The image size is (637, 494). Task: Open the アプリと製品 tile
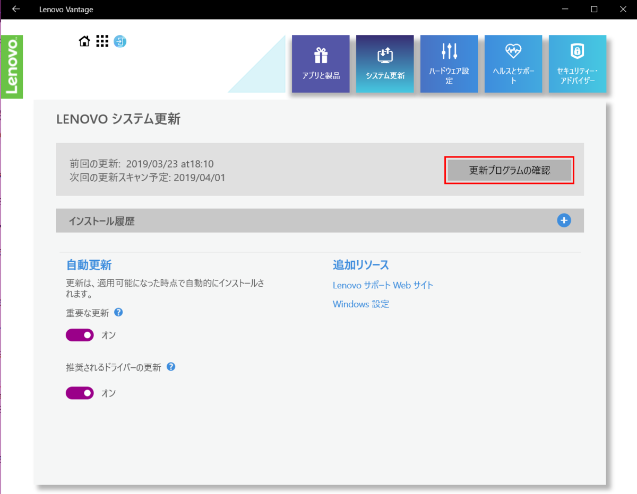coord(321,64)
